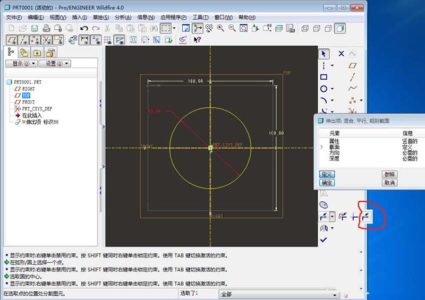Select the Rectangle sketch tool
Image resolution: width=425 pixels, height=300 pixels.
point(324,77)
